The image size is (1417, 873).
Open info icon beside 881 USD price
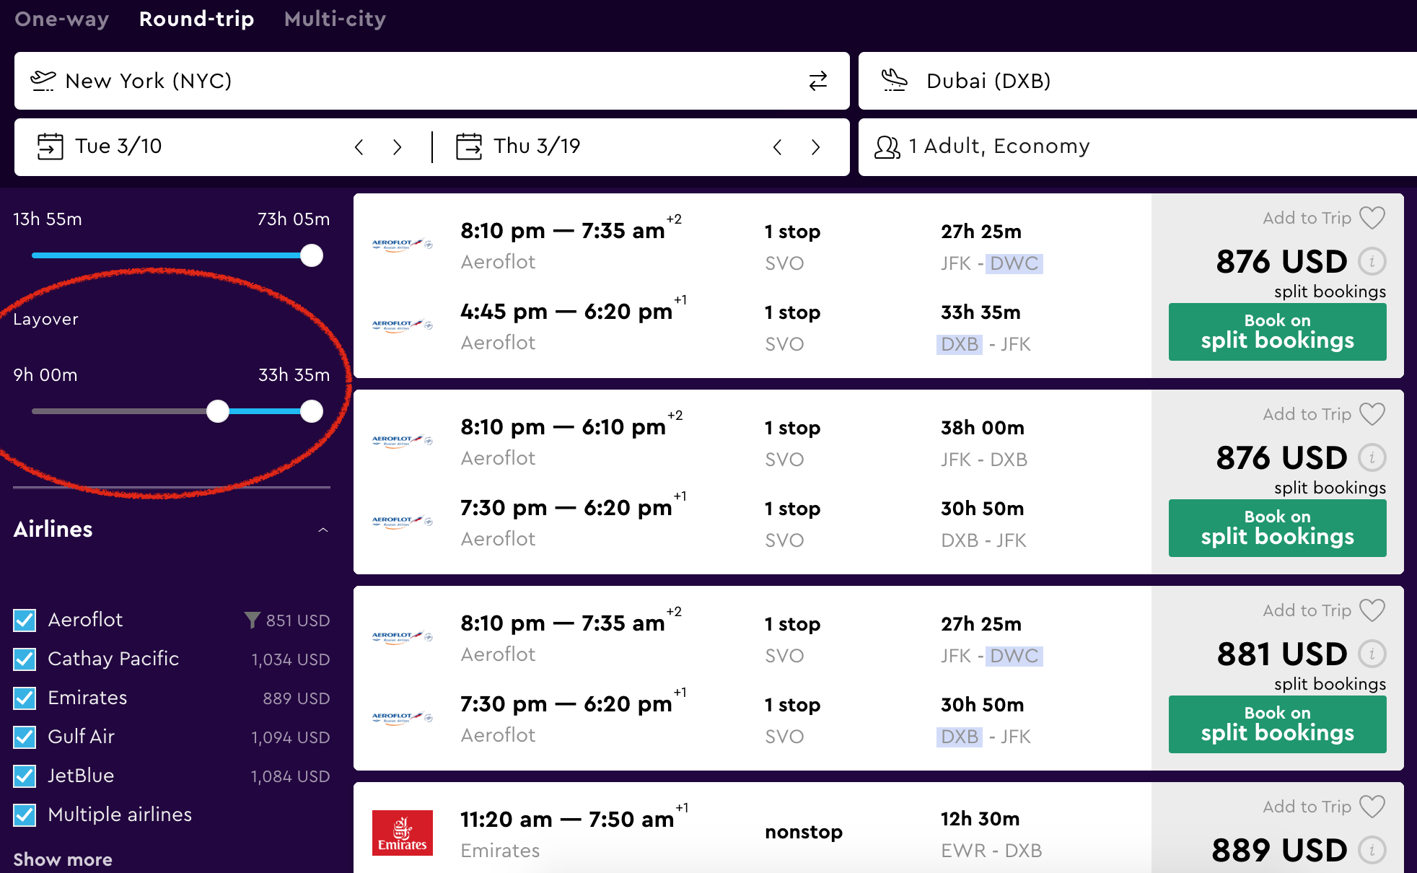point(1372,654)
